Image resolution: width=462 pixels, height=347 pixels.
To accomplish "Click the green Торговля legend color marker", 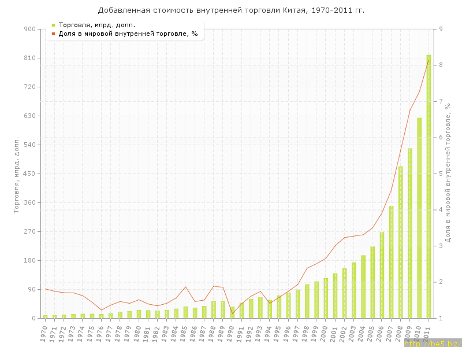I will [x=53, y=25].
